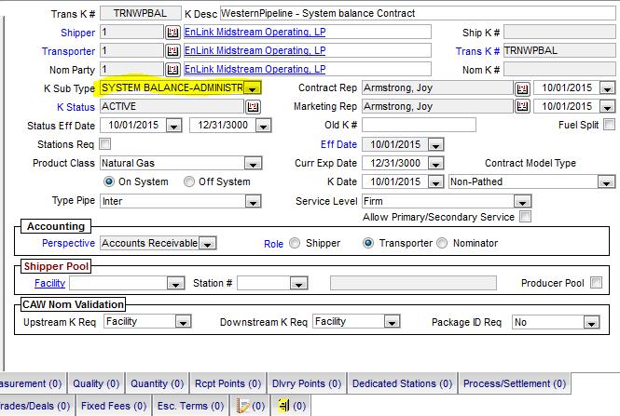Screen dimensions: 620x416
Task: Expand the Service Level dropdown
Action: click(525, 201)
